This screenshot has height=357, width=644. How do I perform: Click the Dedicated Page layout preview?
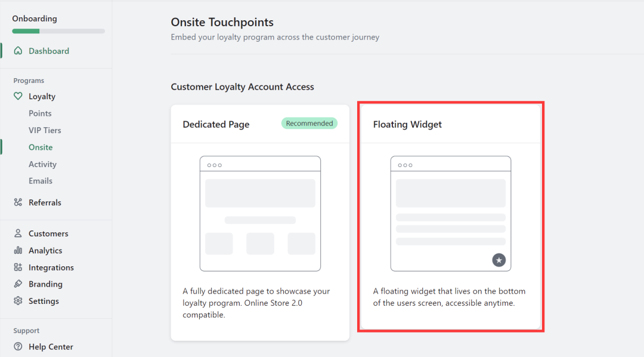coord(260,213)
